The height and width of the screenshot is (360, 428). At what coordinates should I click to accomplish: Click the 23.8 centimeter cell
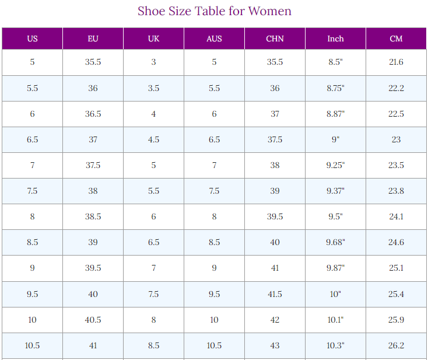396,191
